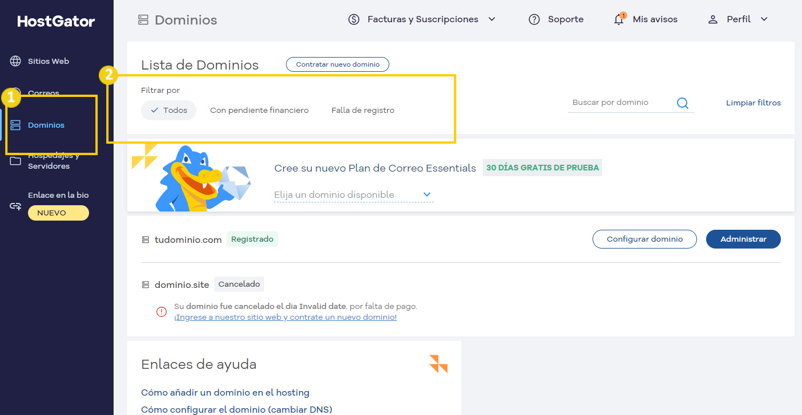Click the Perfil user icon
The height and width of the screenshot is (415, 802).
click(x=712, y=19)
